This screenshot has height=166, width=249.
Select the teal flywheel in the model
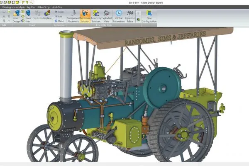[x=162, y=88]
